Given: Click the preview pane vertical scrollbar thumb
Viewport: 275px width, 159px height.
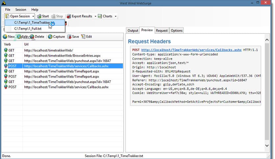Looking at the screenshot, I should [x=267, y=92].
